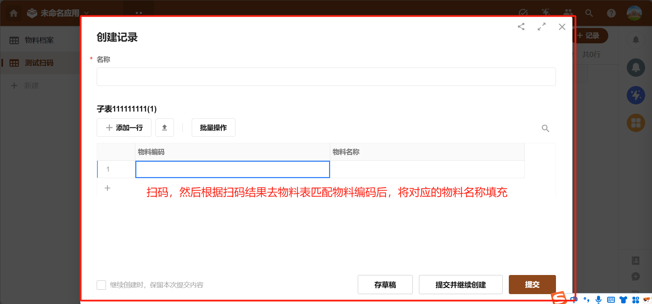
Task: Go to the home page icon
Action: coord(14,13)
